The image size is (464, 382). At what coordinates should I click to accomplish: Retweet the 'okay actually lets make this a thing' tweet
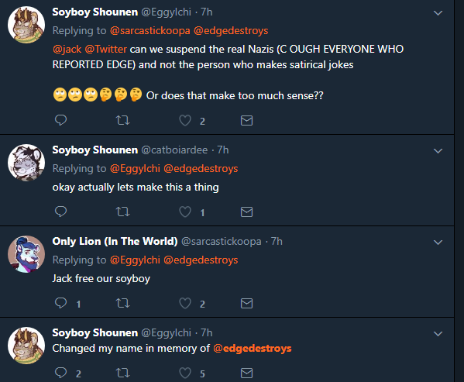click(122, 212)
